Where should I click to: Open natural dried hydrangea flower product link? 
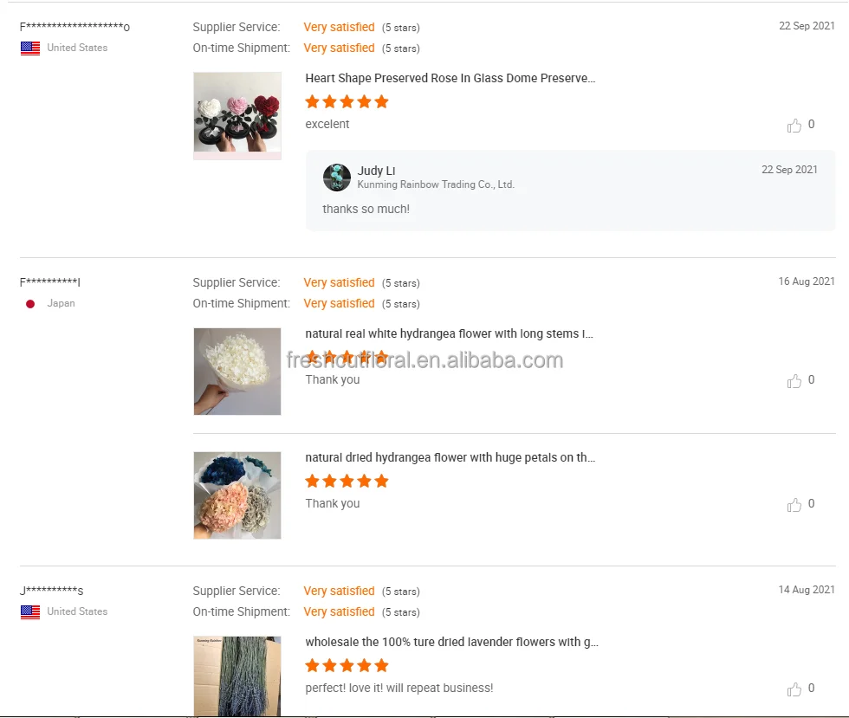click(450, 458)
